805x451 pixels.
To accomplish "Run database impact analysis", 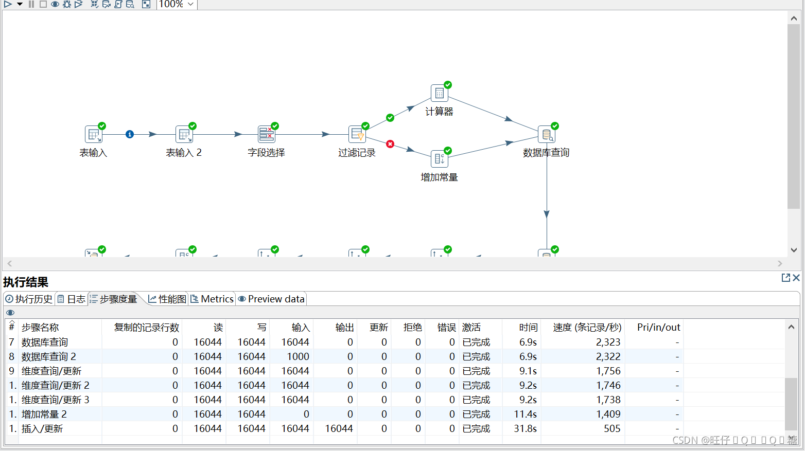I will (x=107, y=4).
